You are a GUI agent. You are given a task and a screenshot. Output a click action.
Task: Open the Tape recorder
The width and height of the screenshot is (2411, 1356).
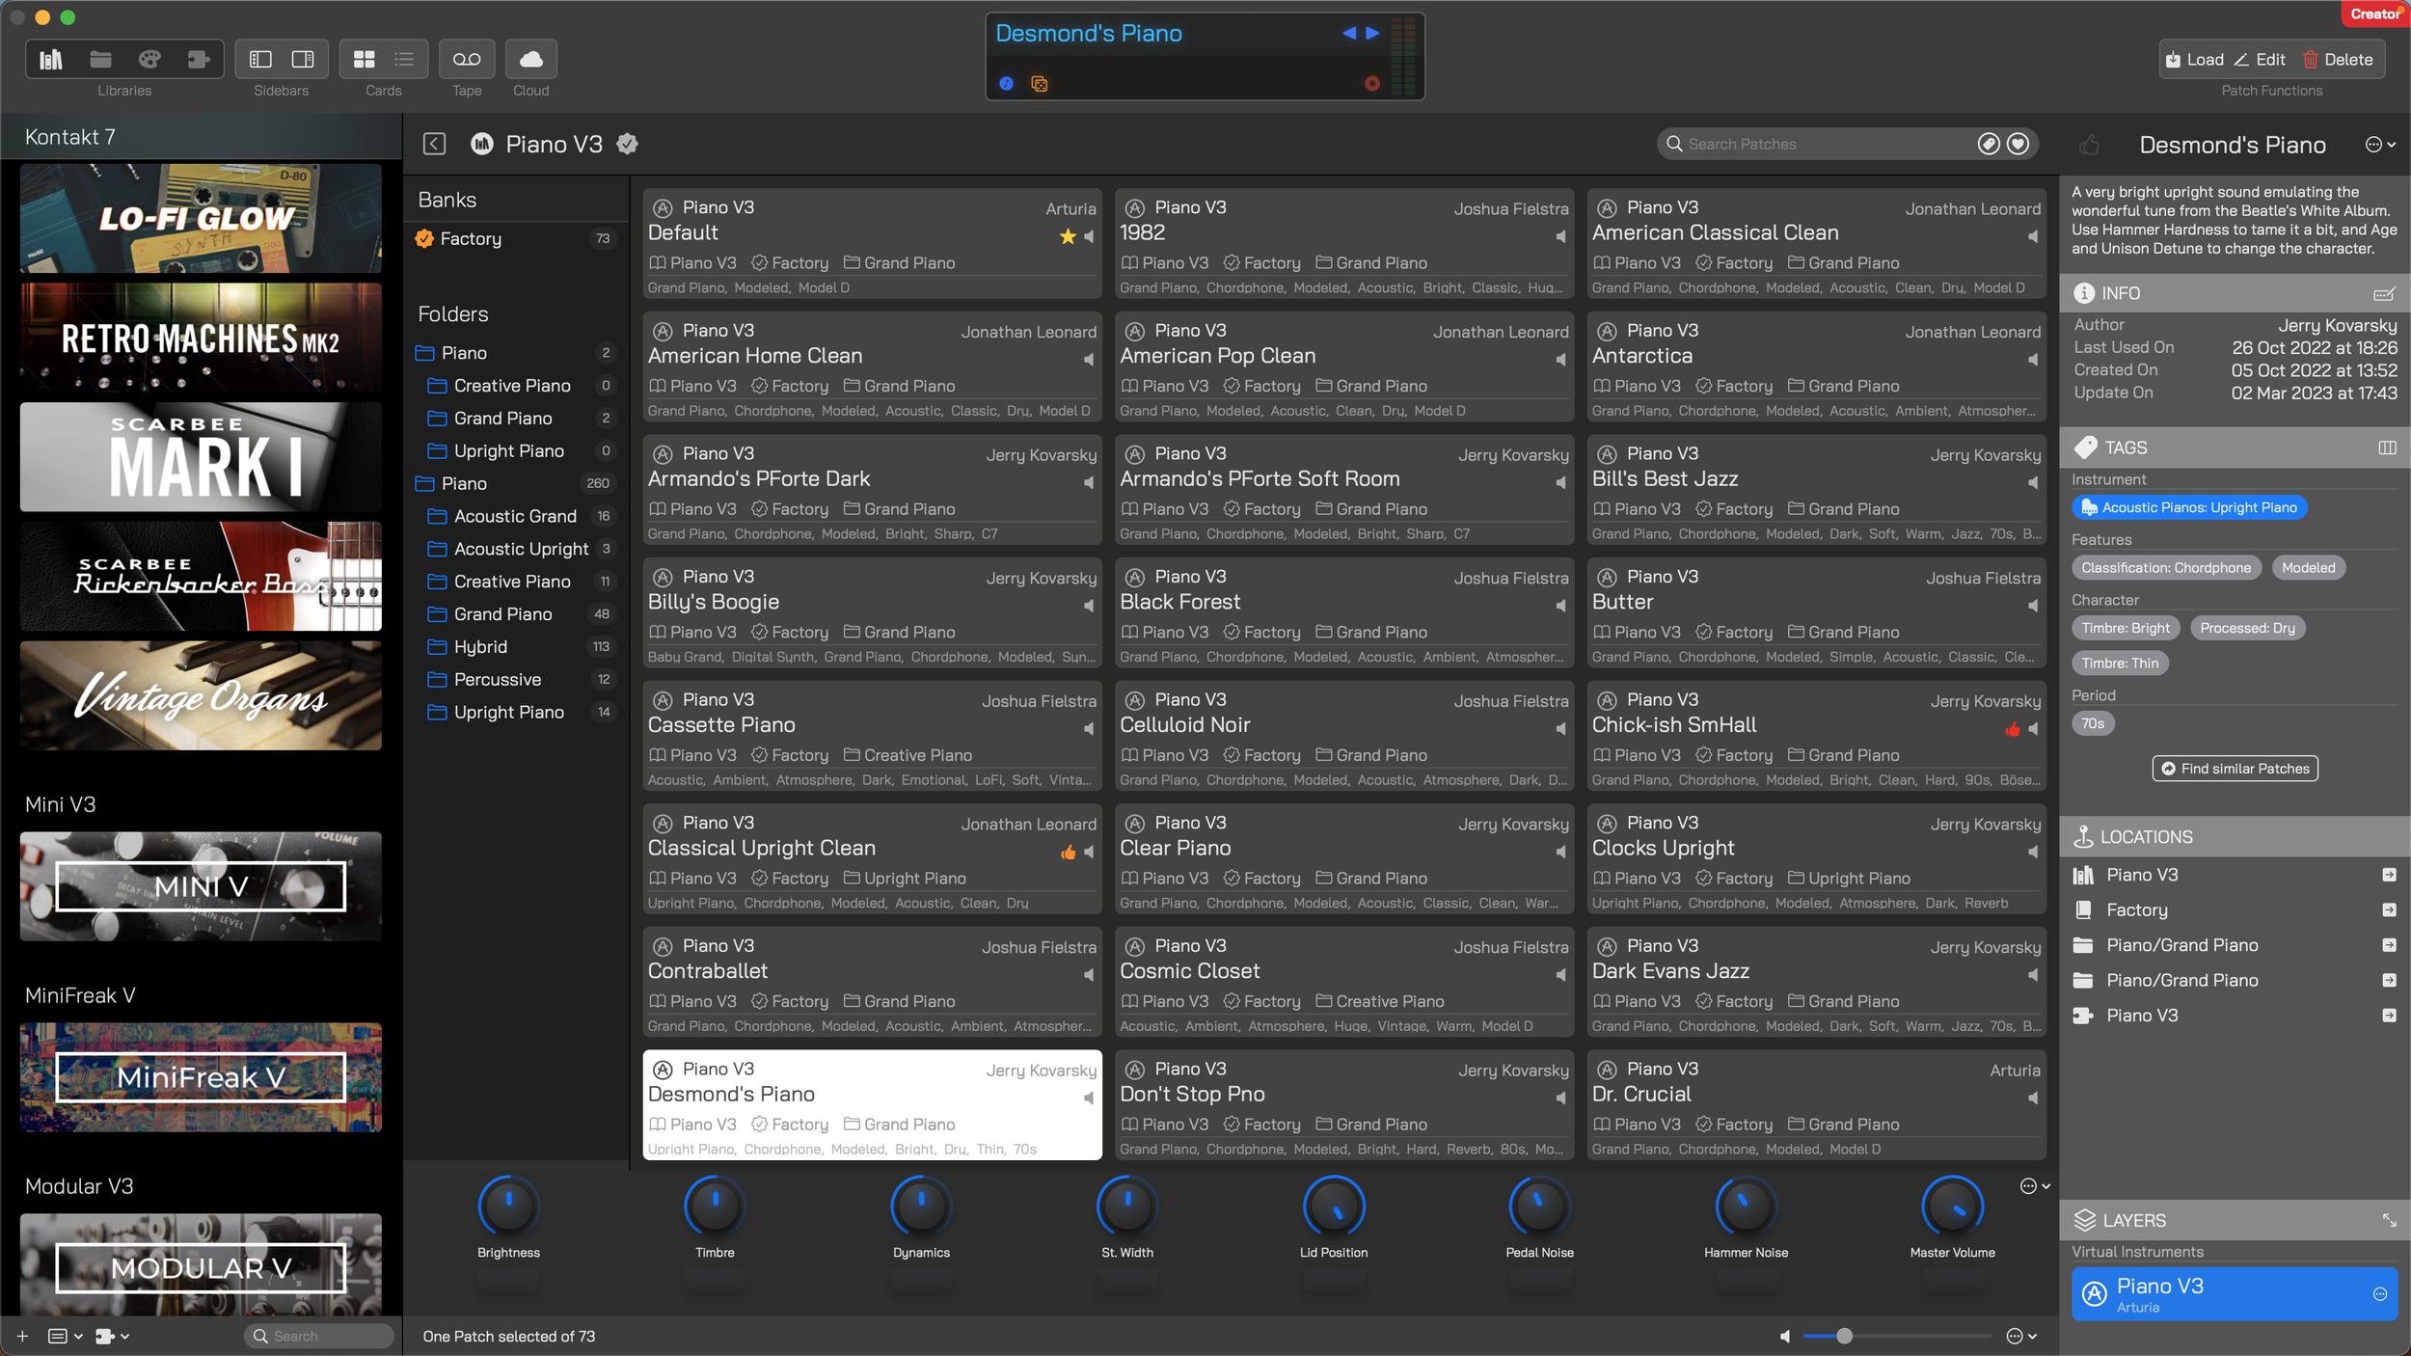point(467,60)
